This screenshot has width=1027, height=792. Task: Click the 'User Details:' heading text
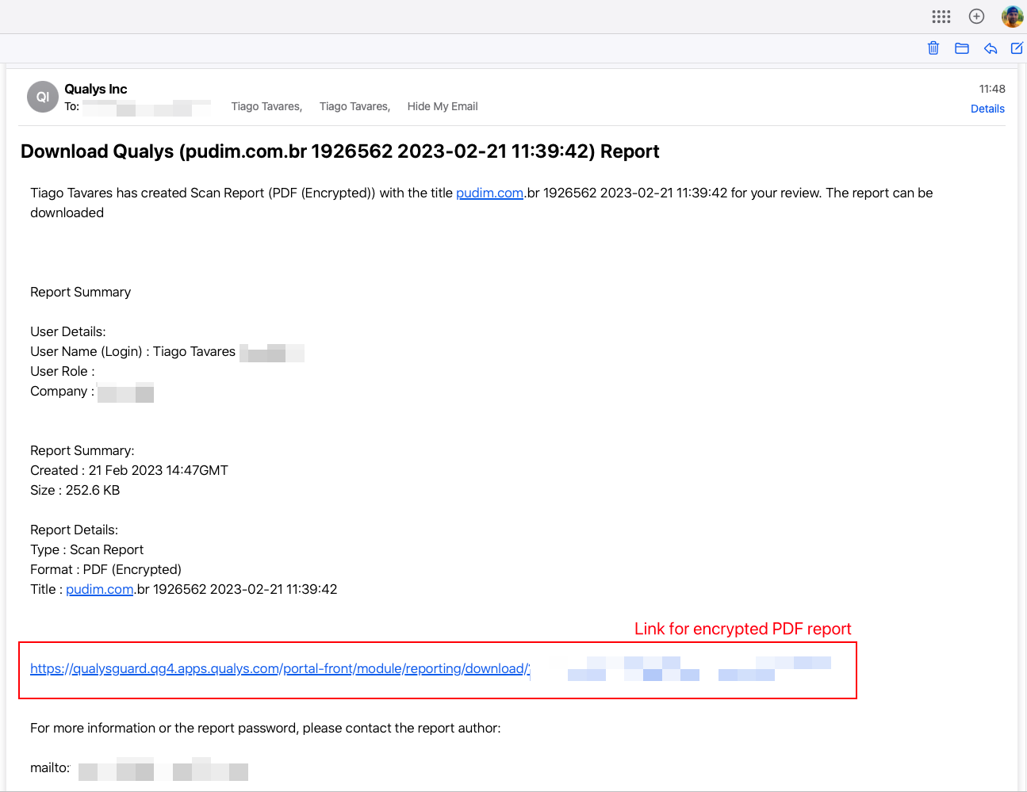(x=68, y=331)
